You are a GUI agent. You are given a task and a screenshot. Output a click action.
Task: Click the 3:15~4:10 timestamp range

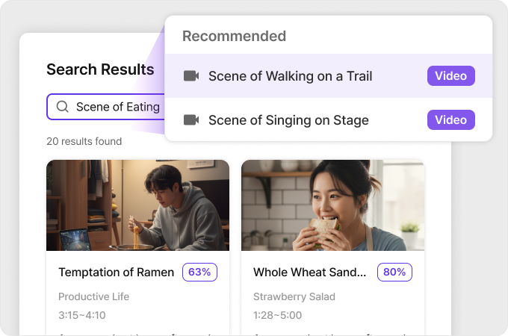point(82,315)
